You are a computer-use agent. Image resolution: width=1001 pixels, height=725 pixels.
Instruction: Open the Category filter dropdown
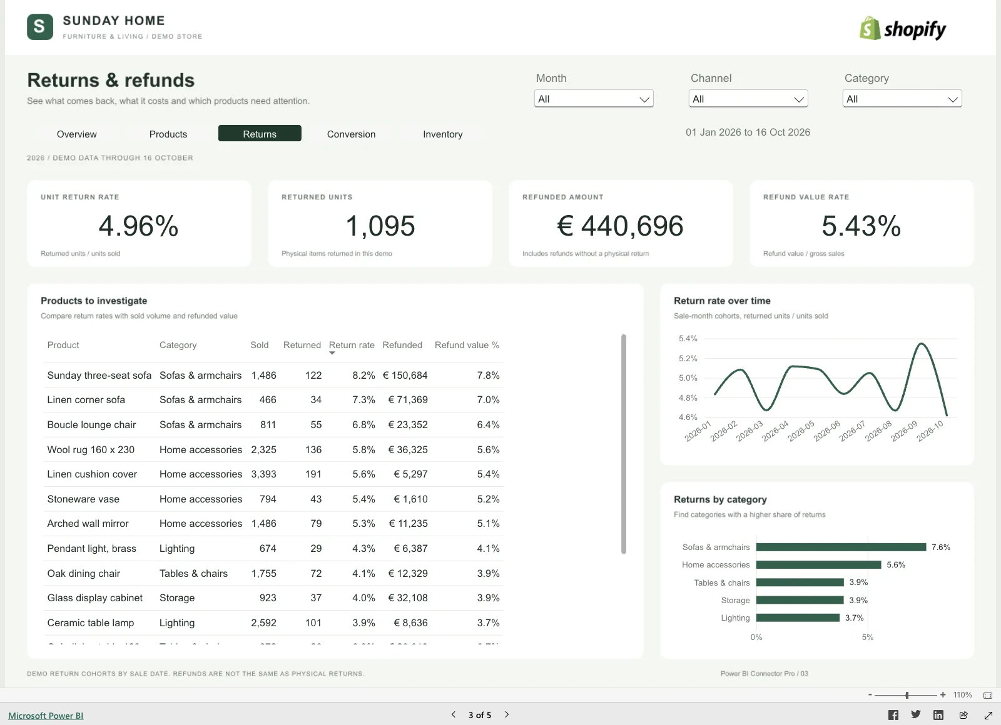tap(902, 99)
